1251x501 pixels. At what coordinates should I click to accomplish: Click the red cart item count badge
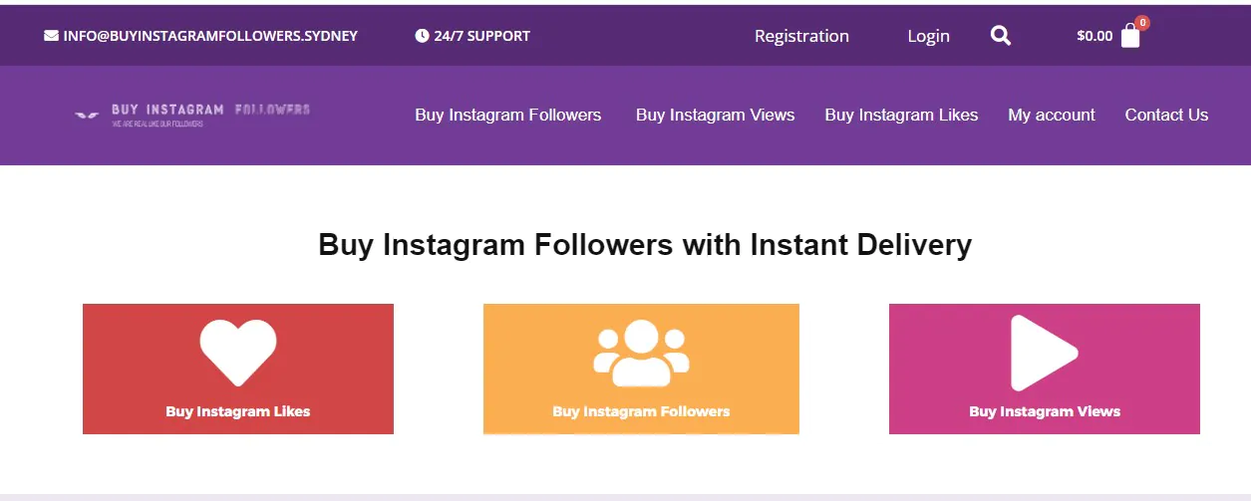pyautogui.click(x=1142, y=22)
